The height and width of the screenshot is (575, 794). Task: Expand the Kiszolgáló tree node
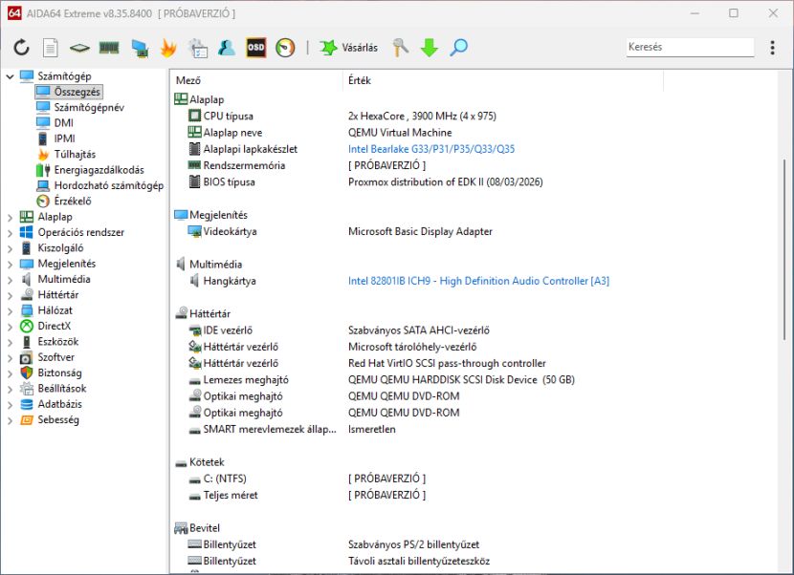[x=10, y=248]
